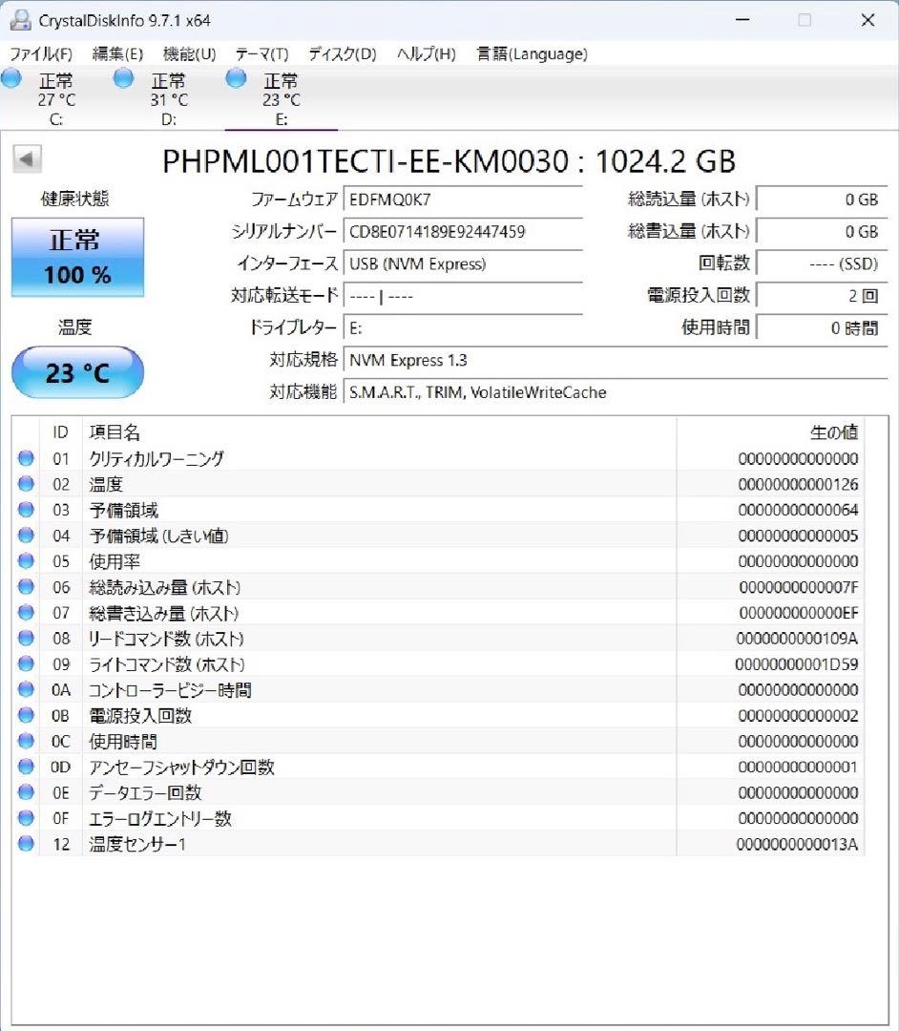Switch to the E: drive tab at 23 °C

tap(282, 99)
